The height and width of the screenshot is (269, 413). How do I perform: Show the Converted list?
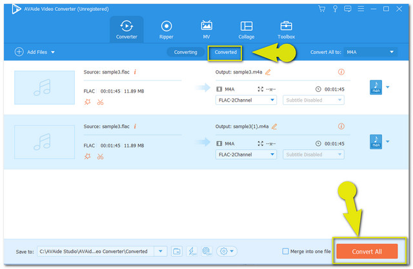(225, 52)
